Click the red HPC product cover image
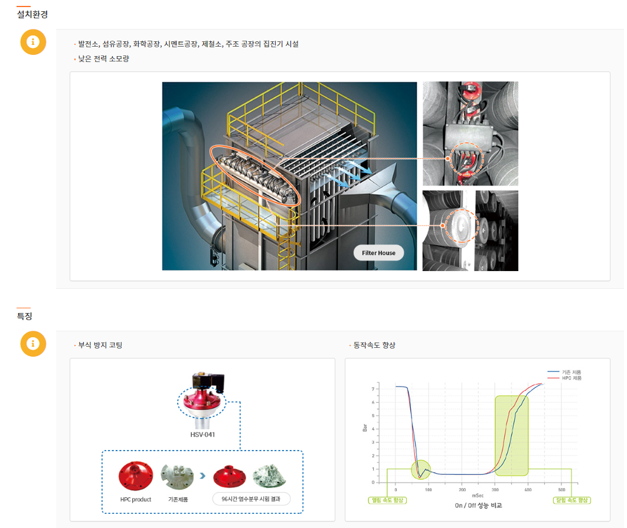Viewport: 627px width, 528px height. (136, 475)
